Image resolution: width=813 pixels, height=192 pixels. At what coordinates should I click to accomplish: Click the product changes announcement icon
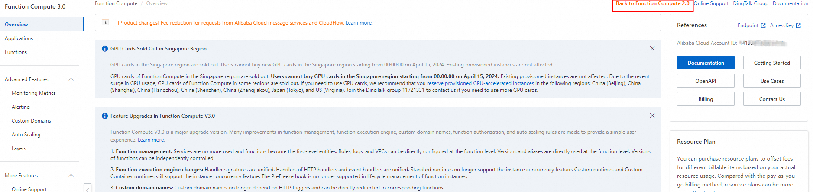tap(106, 22)
